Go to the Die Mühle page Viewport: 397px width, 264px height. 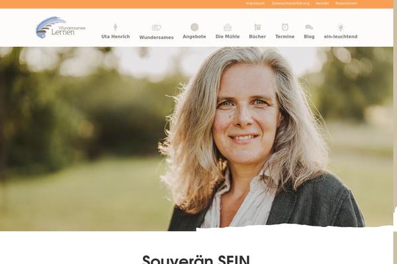click(x=228, y=37)
